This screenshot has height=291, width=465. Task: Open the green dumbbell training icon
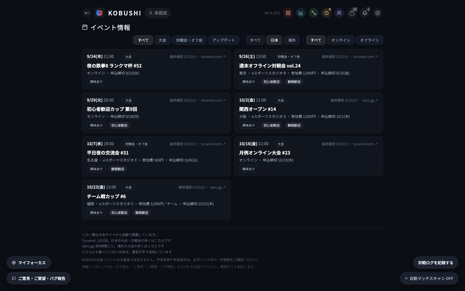point(314,13)
